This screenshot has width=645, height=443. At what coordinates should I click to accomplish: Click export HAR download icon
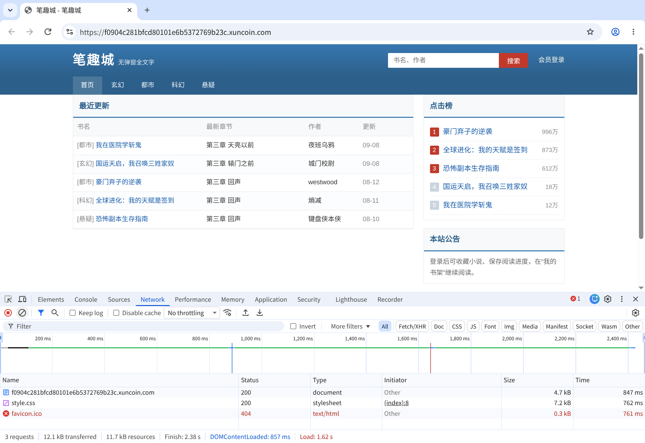pyautogui.click(x=260, y=313)
